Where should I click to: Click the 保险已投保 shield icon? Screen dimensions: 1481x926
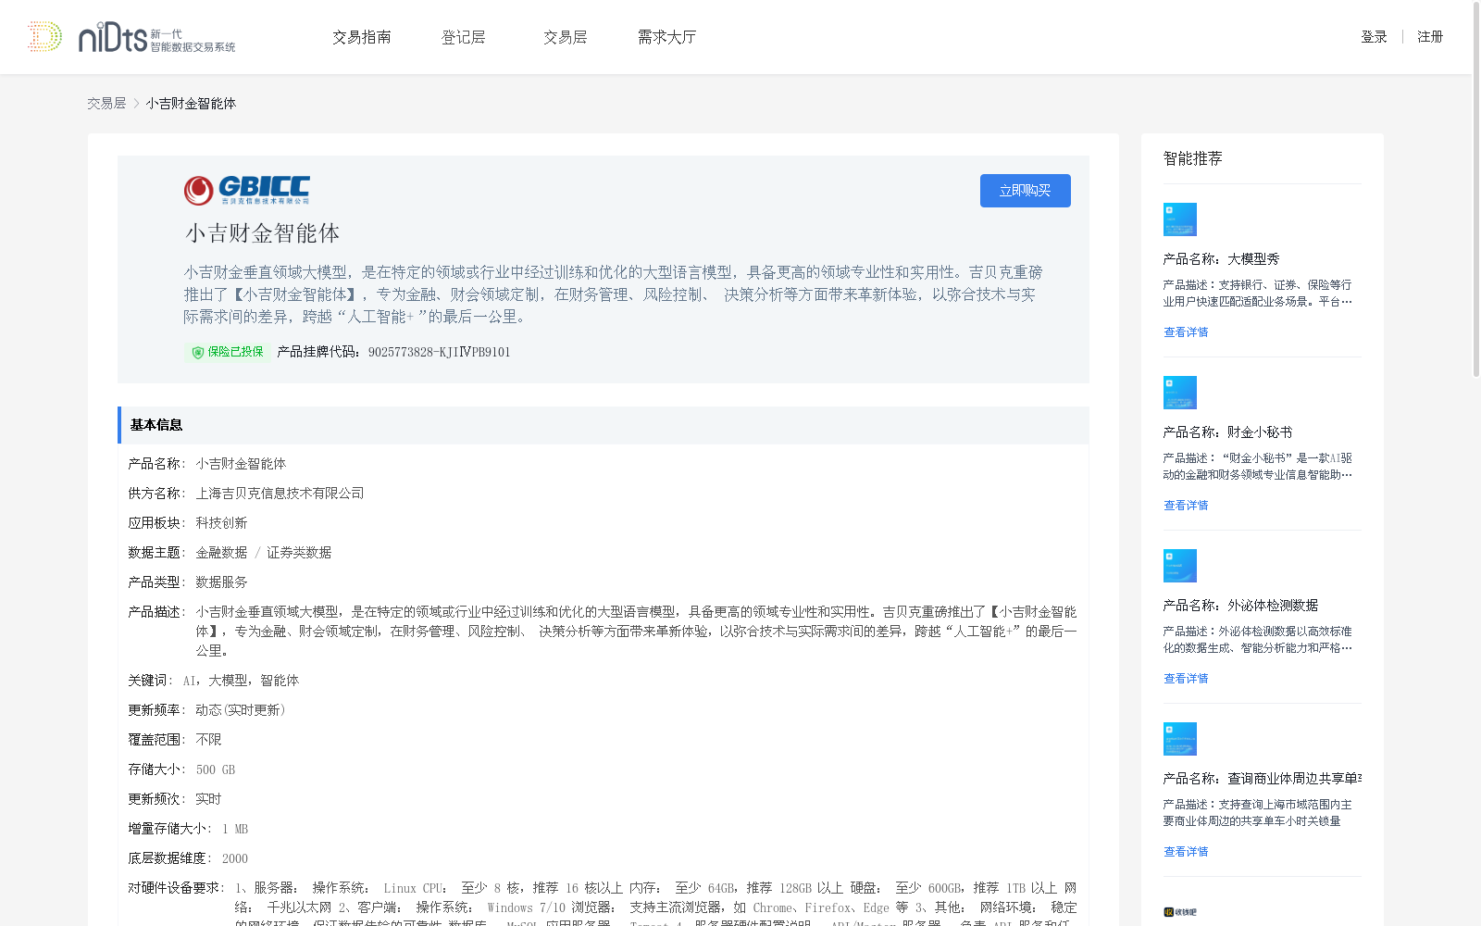coord(197,352)
